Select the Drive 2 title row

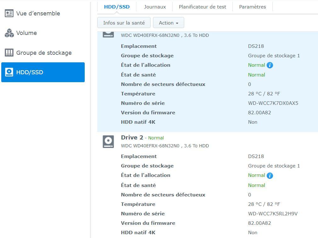[x=132, y=138]
